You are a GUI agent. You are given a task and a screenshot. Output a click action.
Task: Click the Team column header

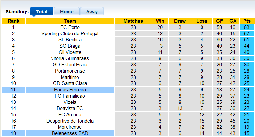(x=70, y=21)
